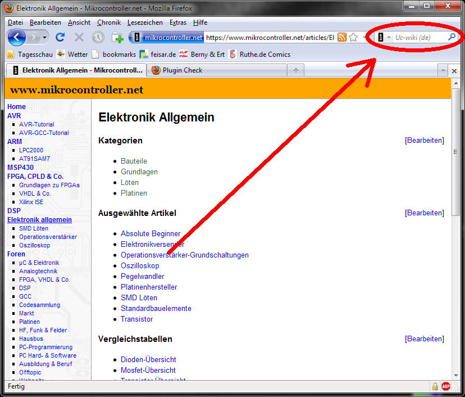Screen dimensions: 465x397
Task: Open the Bauteile category link
Action: pos(134,161)
